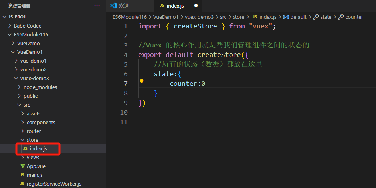Click the default symbol icon in breadcrumb

[x=286, y=17]
